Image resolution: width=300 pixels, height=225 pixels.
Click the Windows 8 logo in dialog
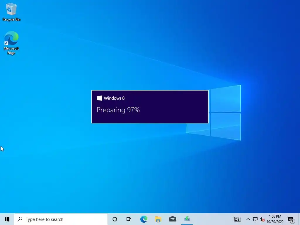100,98
